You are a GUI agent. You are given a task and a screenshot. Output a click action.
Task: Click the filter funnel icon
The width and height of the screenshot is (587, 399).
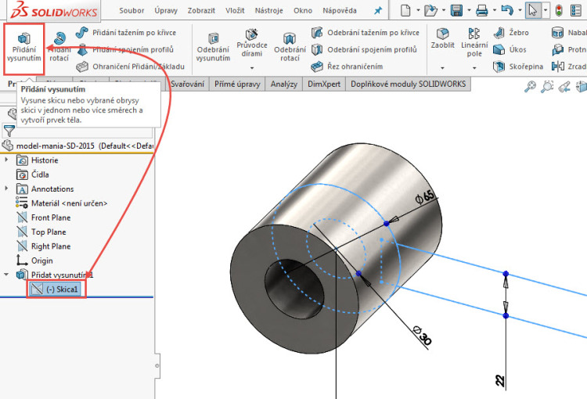[9, 131]
